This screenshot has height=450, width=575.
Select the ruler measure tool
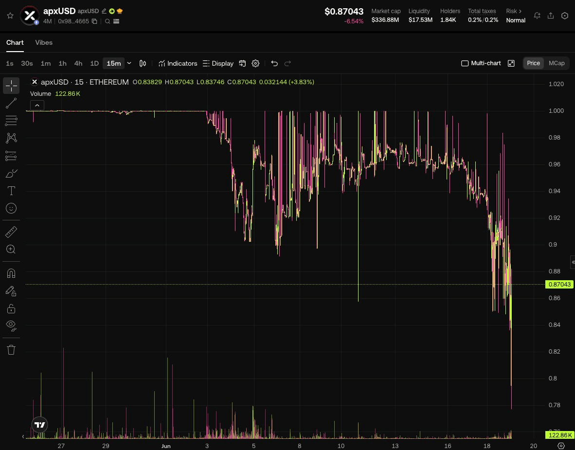pyautogui.click(x=11, y=232)
